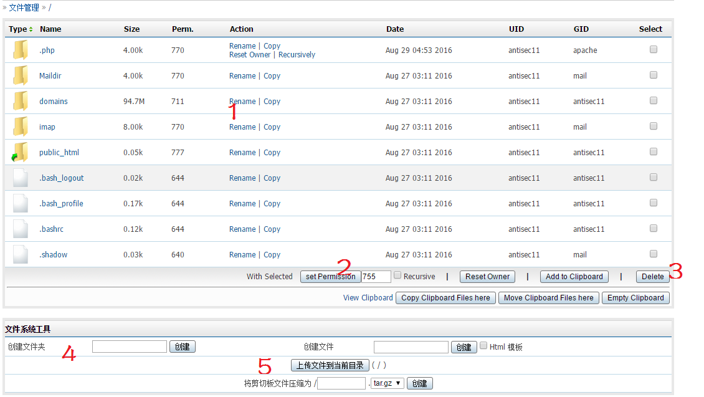Click the imap folder icon

point(21,127)
